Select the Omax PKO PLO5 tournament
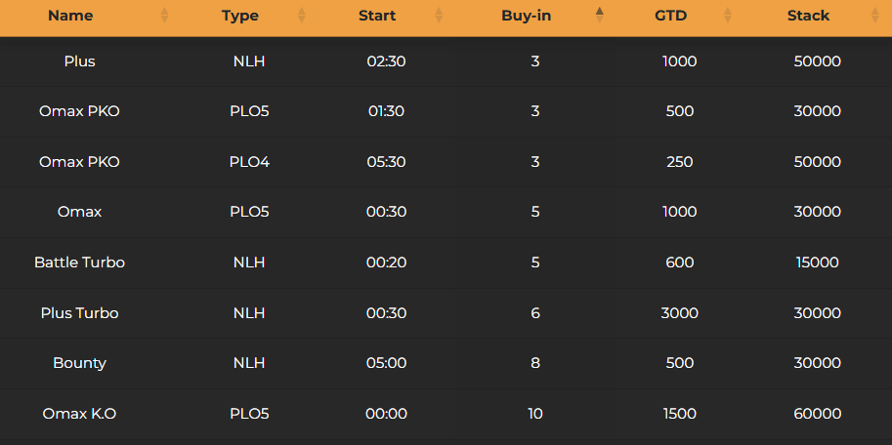Image resolution: width=892 pixels, height=445 pixels. (79, 111)
